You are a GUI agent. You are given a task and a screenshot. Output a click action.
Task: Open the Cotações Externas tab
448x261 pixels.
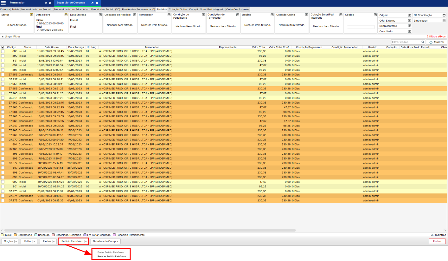pos(238,10)
